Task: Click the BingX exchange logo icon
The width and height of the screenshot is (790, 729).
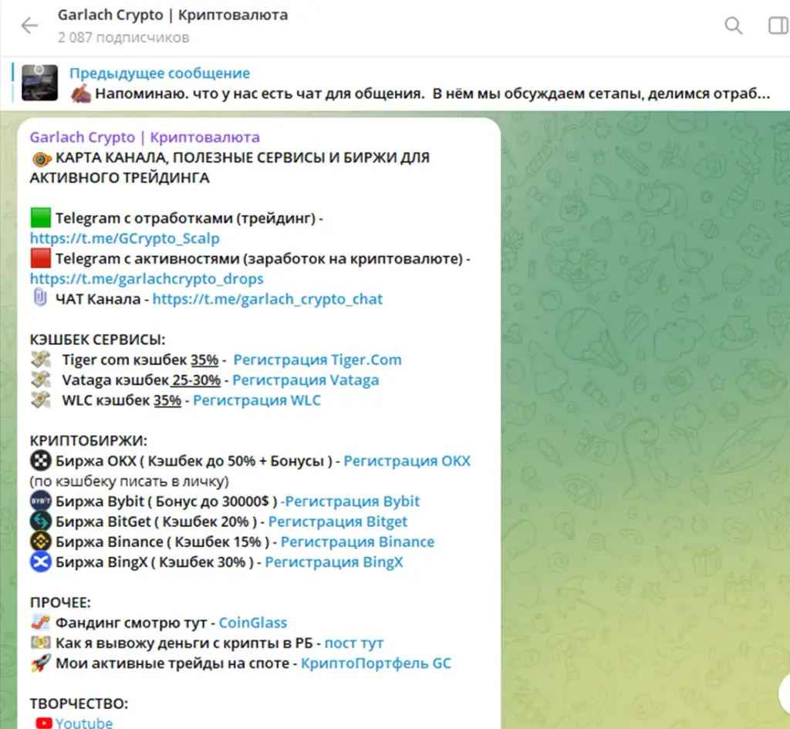Action: click(40, 562)
